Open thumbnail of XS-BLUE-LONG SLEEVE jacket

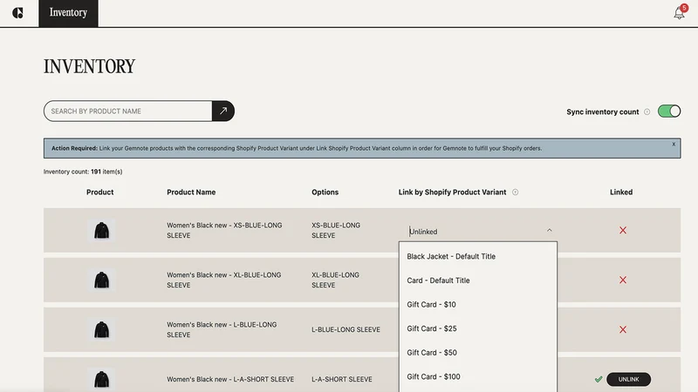click(101, 230)
